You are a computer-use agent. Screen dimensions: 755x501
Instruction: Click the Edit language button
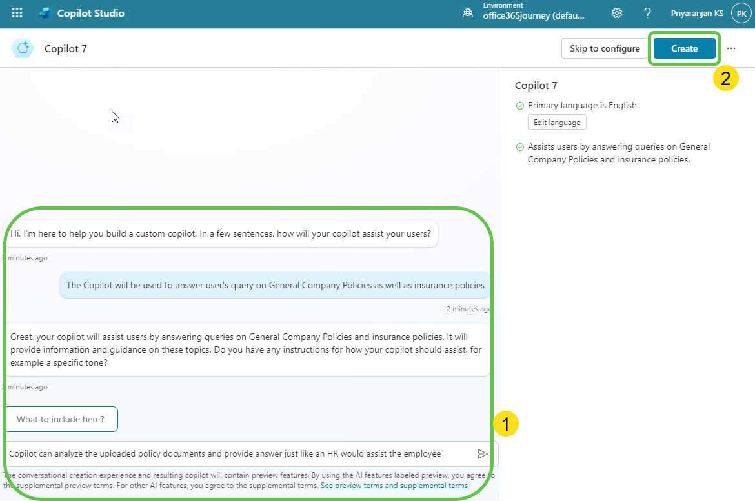pos(557,123)
